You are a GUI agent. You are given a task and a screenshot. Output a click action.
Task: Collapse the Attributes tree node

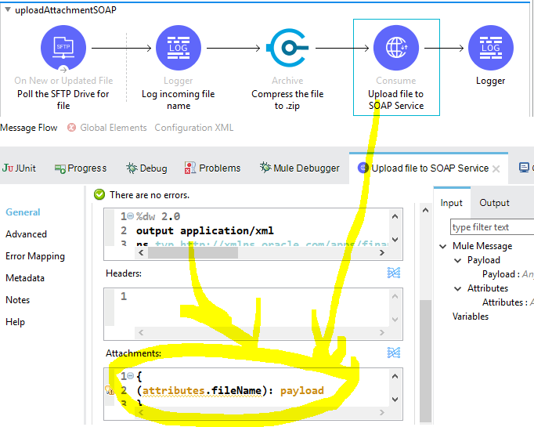pos(458,288)
